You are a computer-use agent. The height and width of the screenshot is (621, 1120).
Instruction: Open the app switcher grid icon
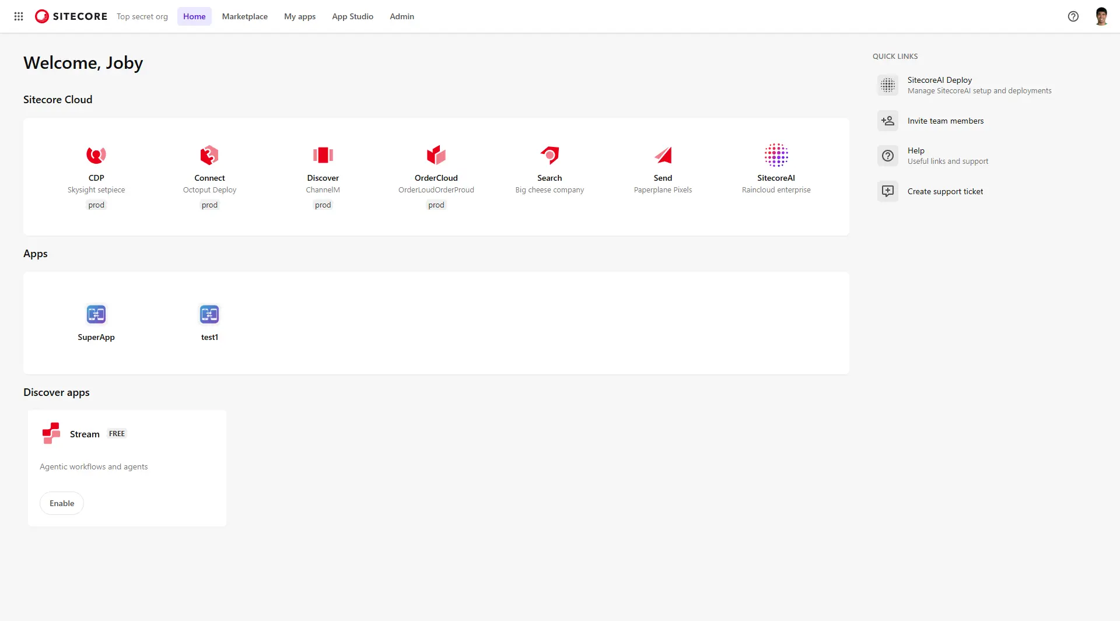[19, 16]
